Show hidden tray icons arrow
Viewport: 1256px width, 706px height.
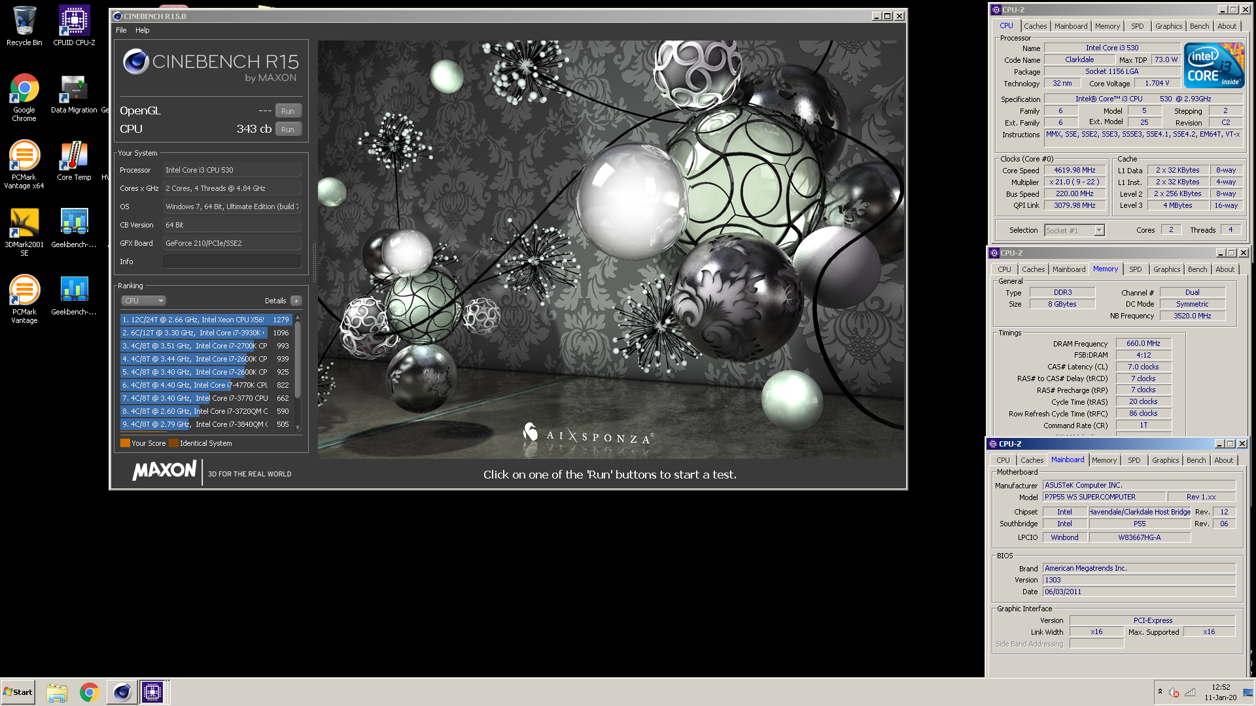[x=1160, y=692]
